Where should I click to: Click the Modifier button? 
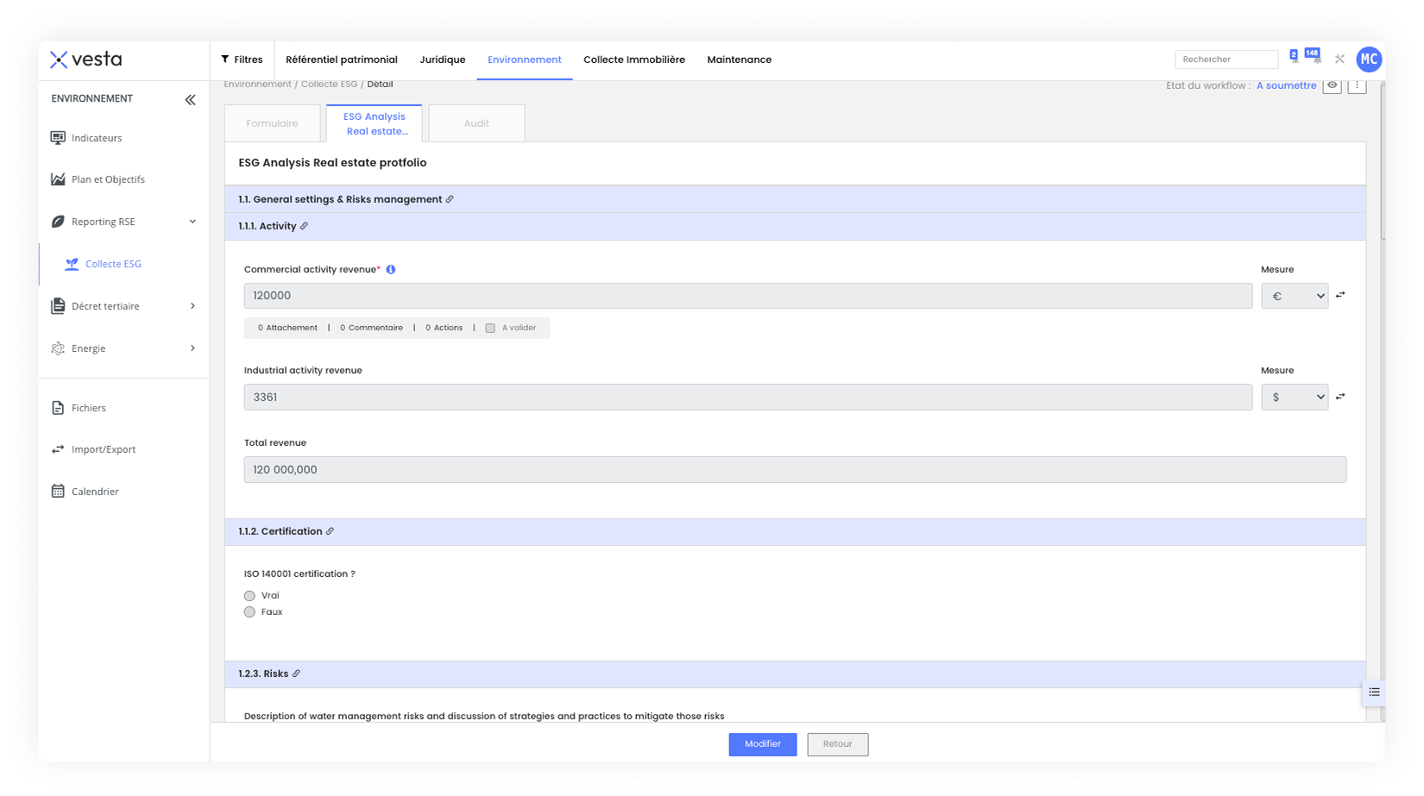[x=762, y=743]
